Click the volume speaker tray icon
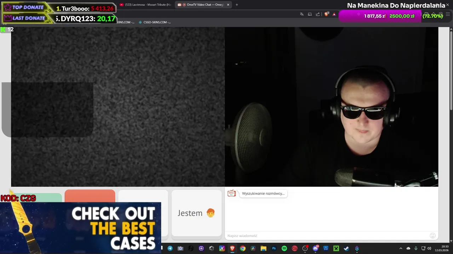Screen dimensions: 453x254 point(429,248)
